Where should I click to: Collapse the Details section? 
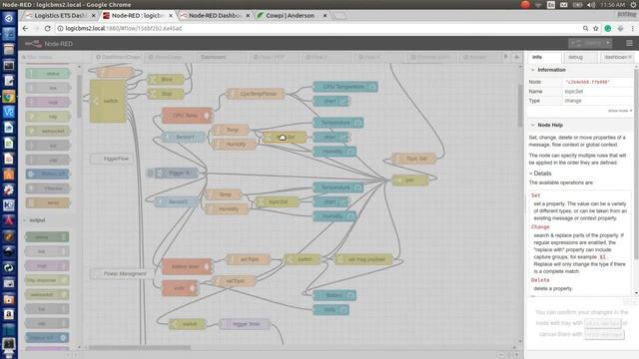click(x=531, y=174)
